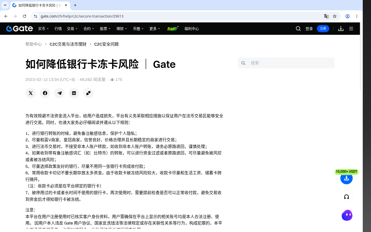Expand the 交易 dropdown menu
Viewport: 371px width, 232px height.
pos(72,29)
